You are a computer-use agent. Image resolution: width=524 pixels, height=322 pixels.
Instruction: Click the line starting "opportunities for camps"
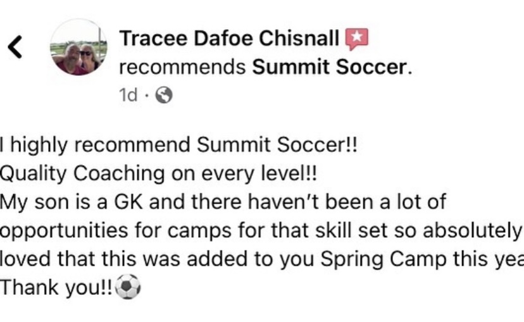261,231
